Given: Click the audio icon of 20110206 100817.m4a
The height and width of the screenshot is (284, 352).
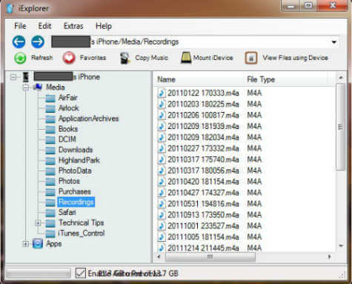Looking at the screenshot, I should click(x=162, y=115).
